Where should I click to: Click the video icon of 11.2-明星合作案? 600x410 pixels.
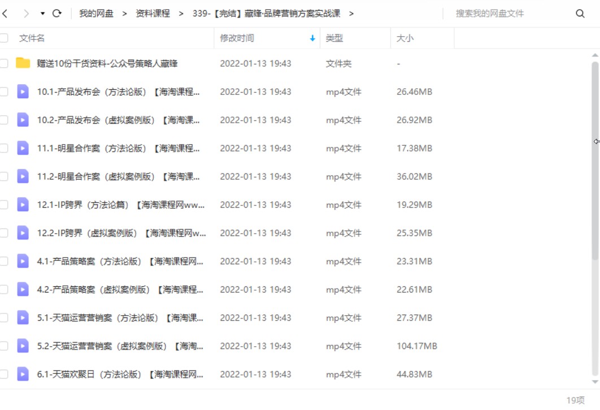coord(23,177)
